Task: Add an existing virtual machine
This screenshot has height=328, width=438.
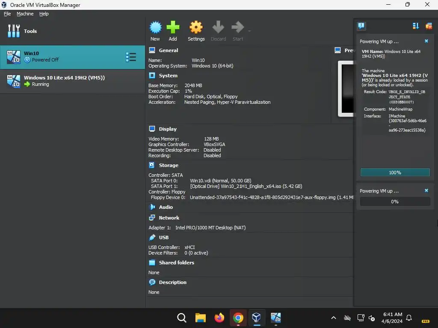Action: pyautogui.click(x=173, y=31)
